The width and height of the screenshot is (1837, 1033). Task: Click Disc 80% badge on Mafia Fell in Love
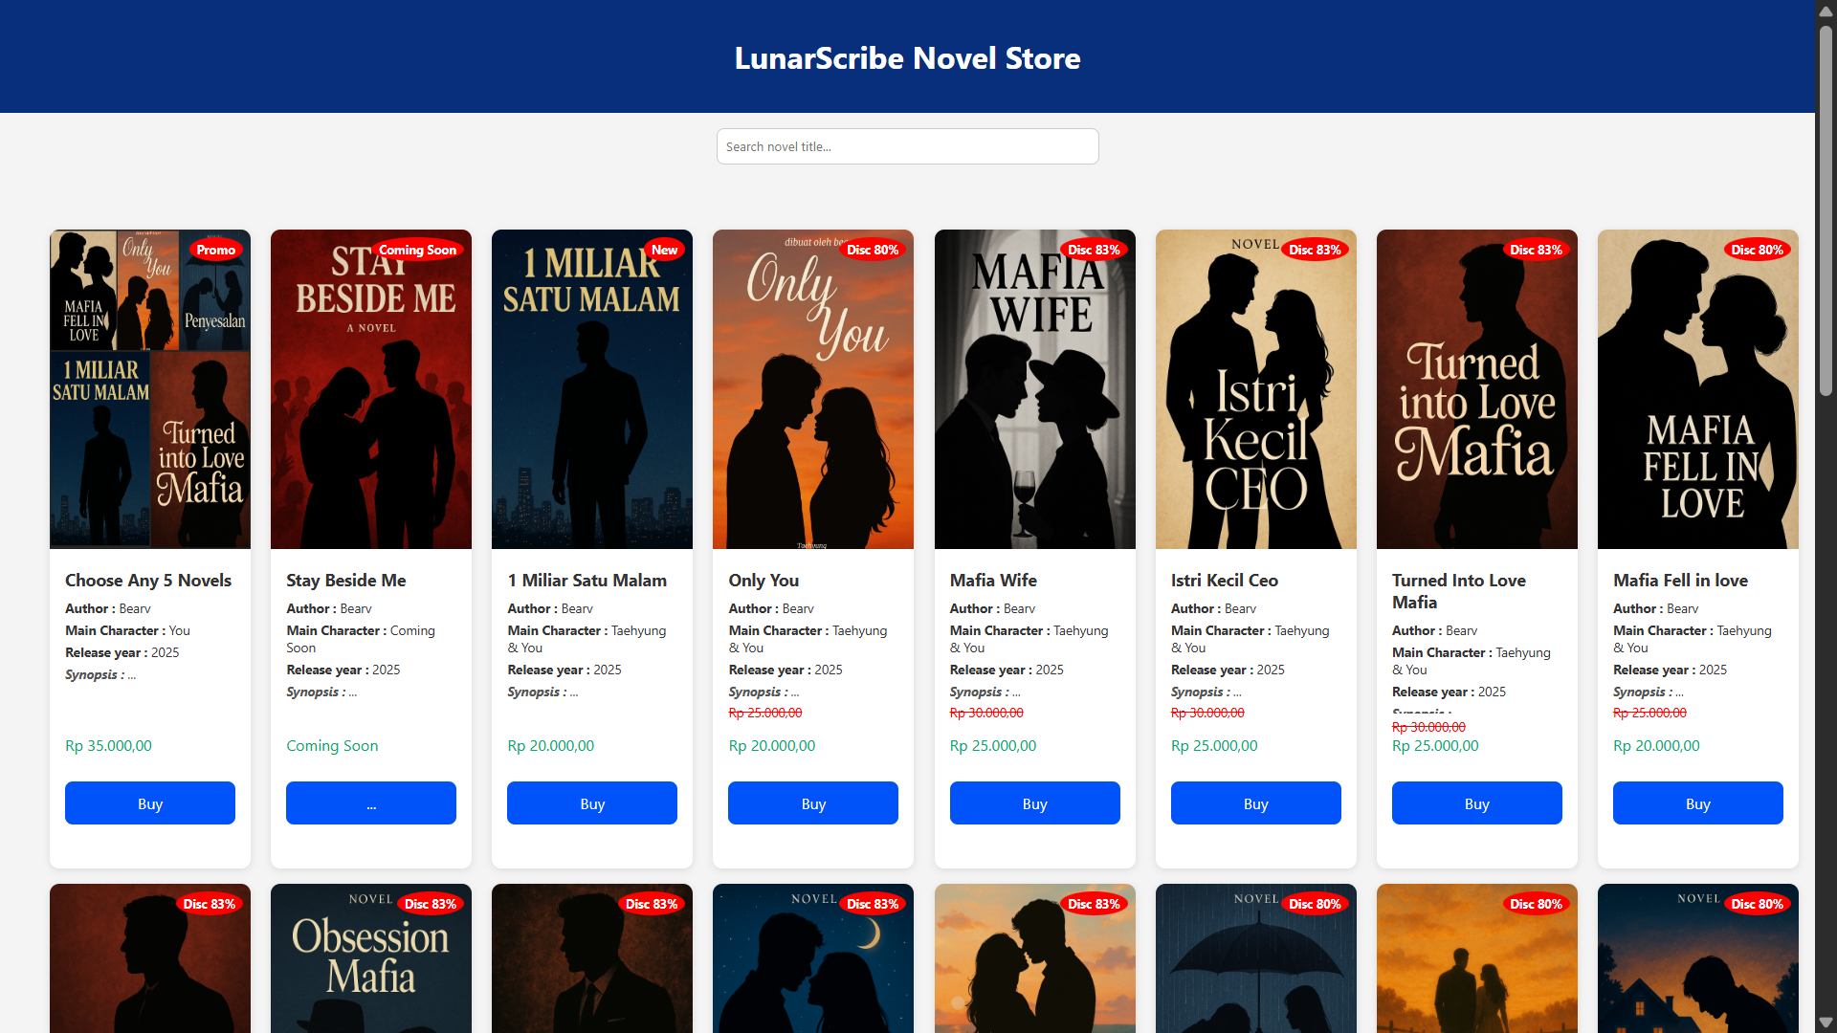click(1757, 250)
